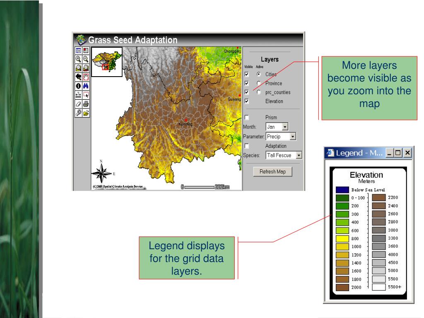Click the legend's Elevation title text
This screenshot has height=318, width=424.
click(x=366, y=175)
